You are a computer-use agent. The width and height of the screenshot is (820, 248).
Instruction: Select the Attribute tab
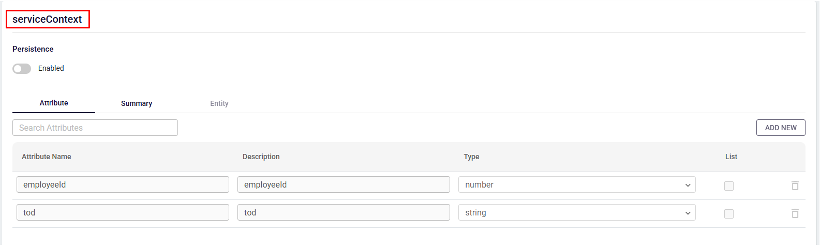point(54,103)
